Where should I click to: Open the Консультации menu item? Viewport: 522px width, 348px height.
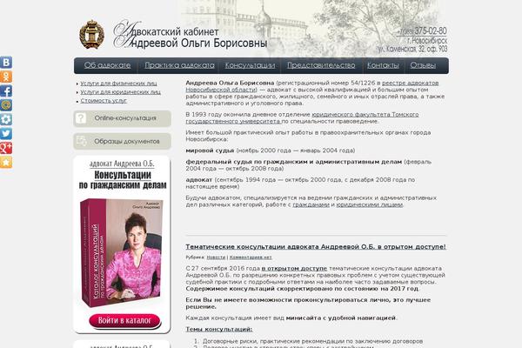250,65
